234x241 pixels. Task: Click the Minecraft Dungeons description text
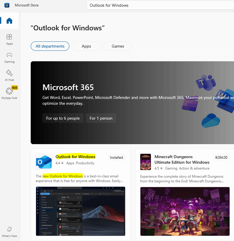tap(182, 179)
